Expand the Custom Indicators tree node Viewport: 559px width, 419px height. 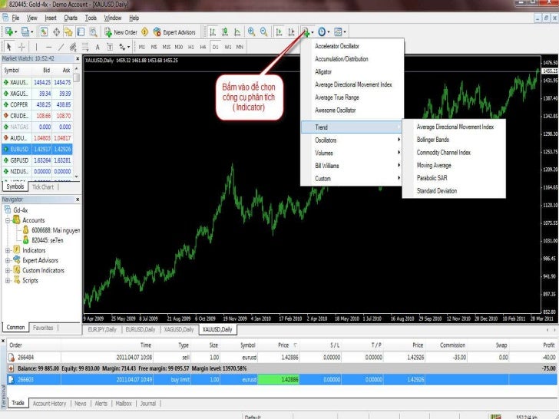tap(8, 270)
